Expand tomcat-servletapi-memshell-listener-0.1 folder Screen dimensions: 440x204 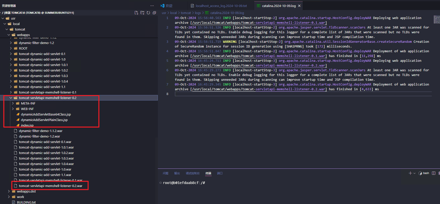click(11, 92)
